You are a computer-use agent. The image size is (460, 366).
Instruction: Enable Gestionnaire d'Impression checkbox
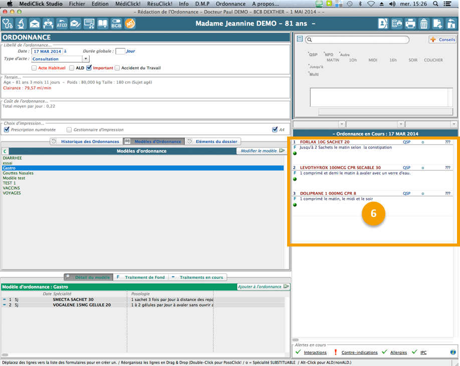(x=69, y=129)
